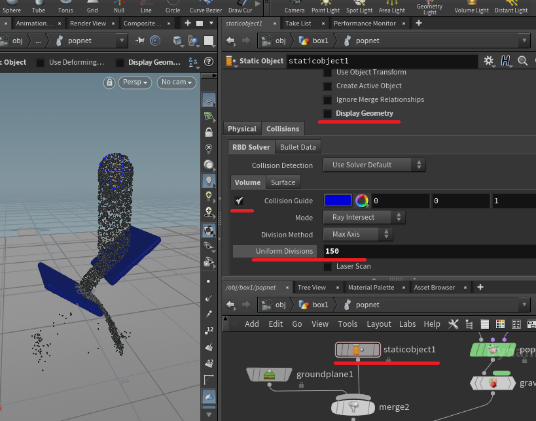The height and width of the screenshot is (421, 536).
Task: Enable the Laser Scan checkbox
Action: 327,266
